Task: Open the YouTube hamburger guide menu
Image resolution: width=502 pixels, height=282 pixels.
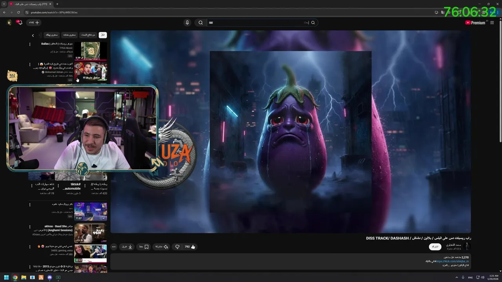Action: coord(492,23)
